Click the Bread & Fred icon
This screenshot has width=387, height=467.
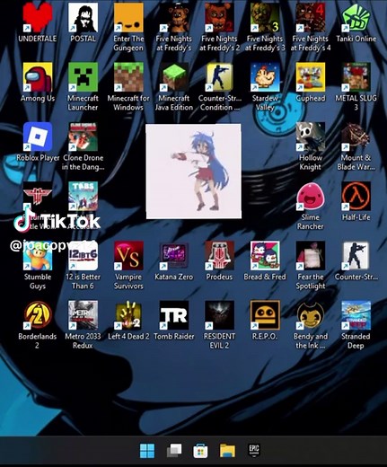pyautogui.click(x=265, y=256)
